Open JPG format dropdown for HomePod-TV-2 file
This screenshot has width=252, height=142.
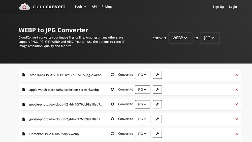(x=143, y=134)
